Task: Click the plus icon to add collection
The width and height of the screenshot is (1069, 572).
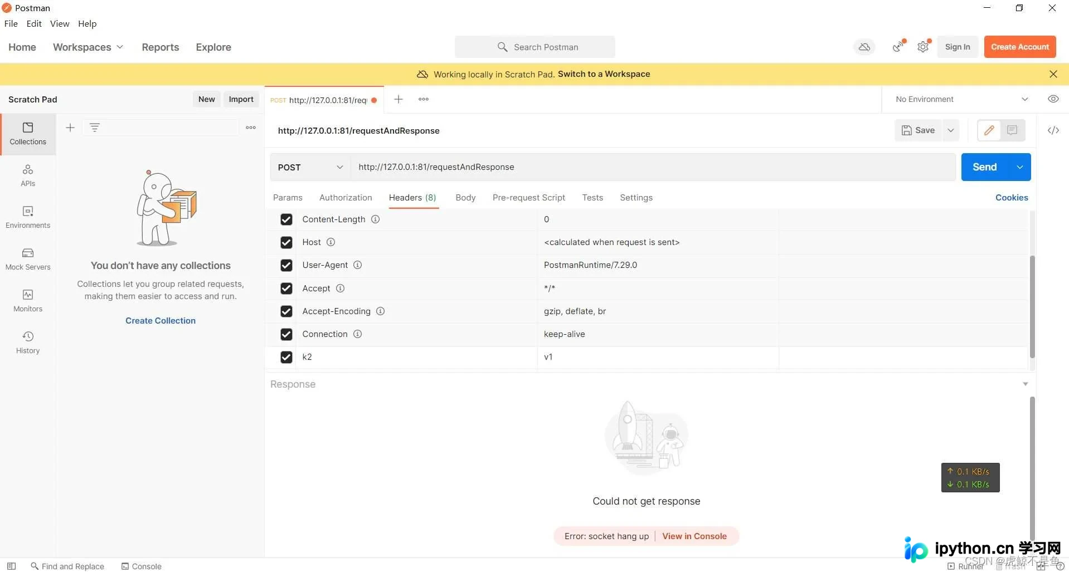Action: 70,128
